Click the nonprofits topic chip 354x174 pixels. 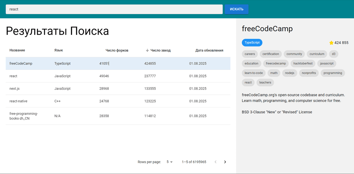(x=309, y=73)
